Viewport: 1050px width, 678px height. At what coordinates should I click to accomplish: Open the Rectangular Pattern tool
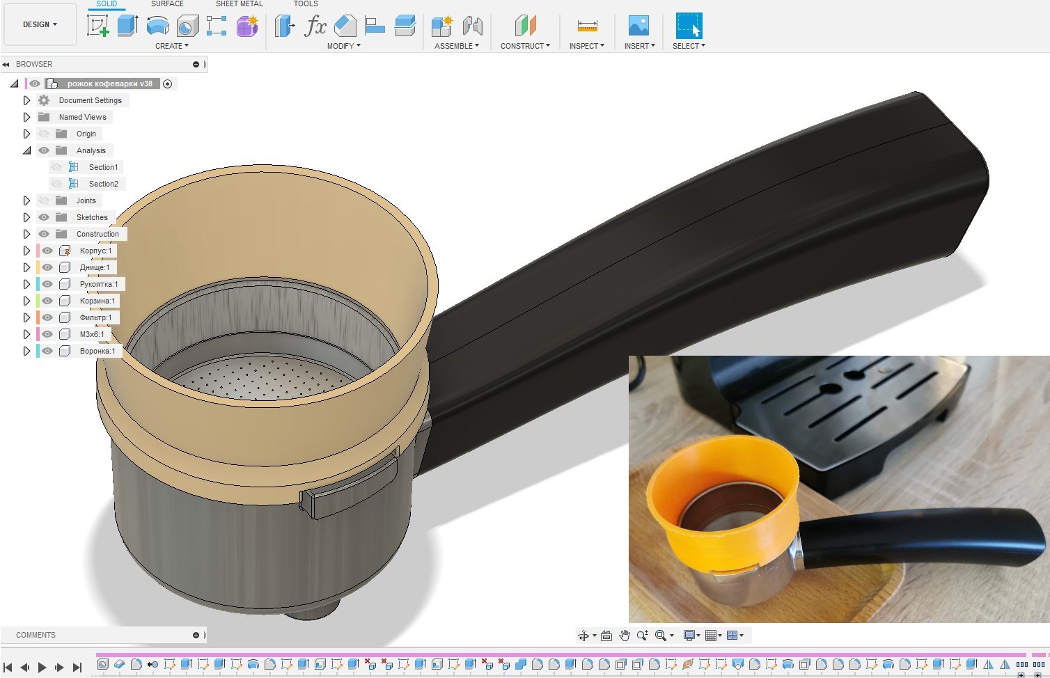217,26
